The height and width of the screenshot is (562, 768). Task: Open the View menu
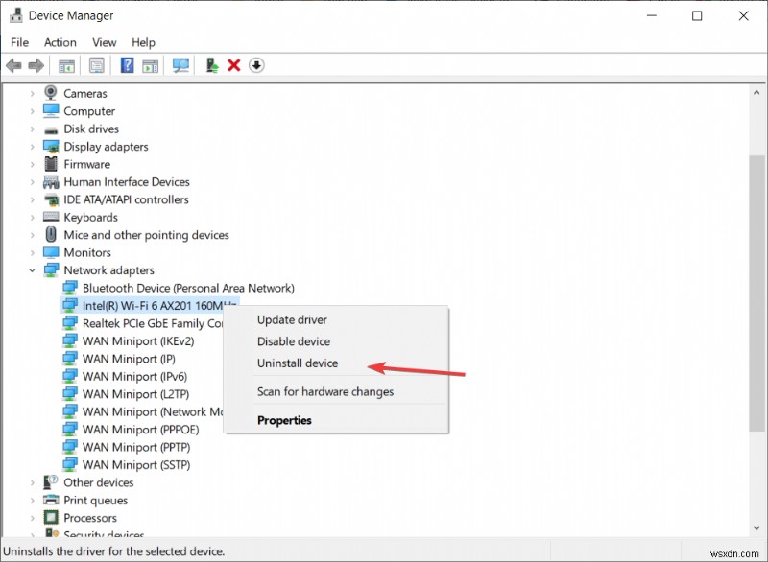104,42
